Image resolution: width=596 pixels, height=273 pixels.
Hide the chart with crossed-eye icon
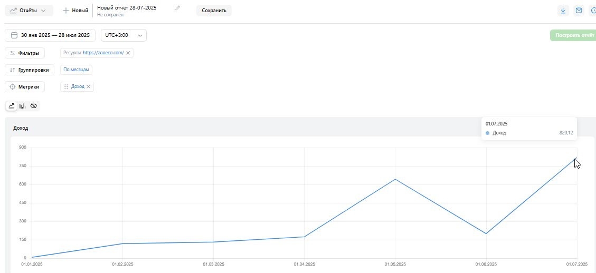tap(34, 106)
